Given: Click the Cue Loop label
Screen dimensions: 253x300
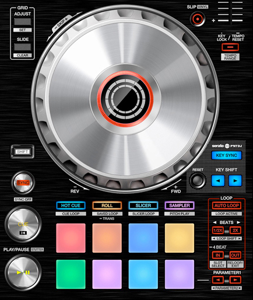Looking at the screenshot, I should click(x=71, y=214).
